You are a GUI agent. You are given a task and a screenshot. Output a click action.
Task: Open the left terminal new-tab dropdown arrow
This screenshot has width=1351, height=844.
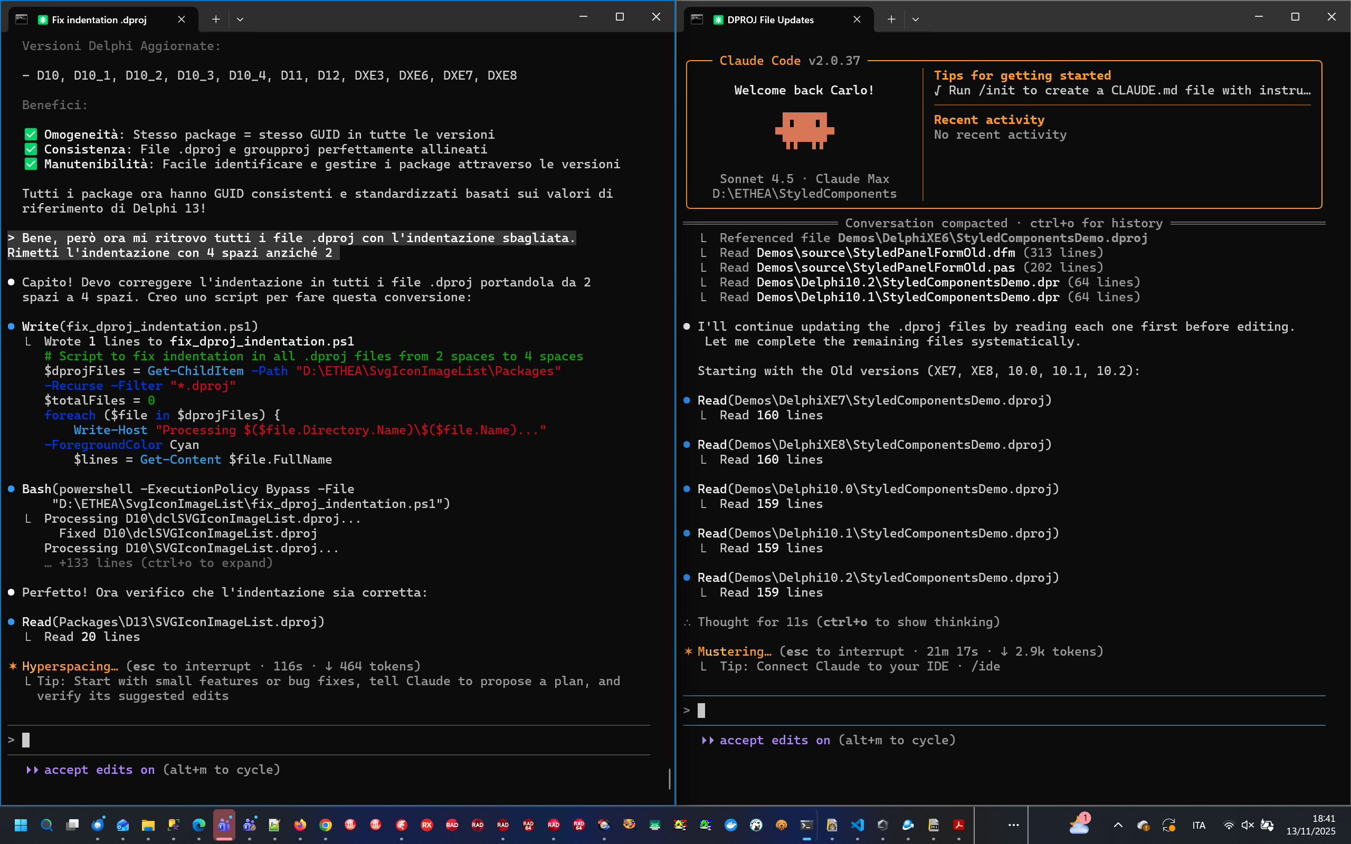click(x=240, y=20)
